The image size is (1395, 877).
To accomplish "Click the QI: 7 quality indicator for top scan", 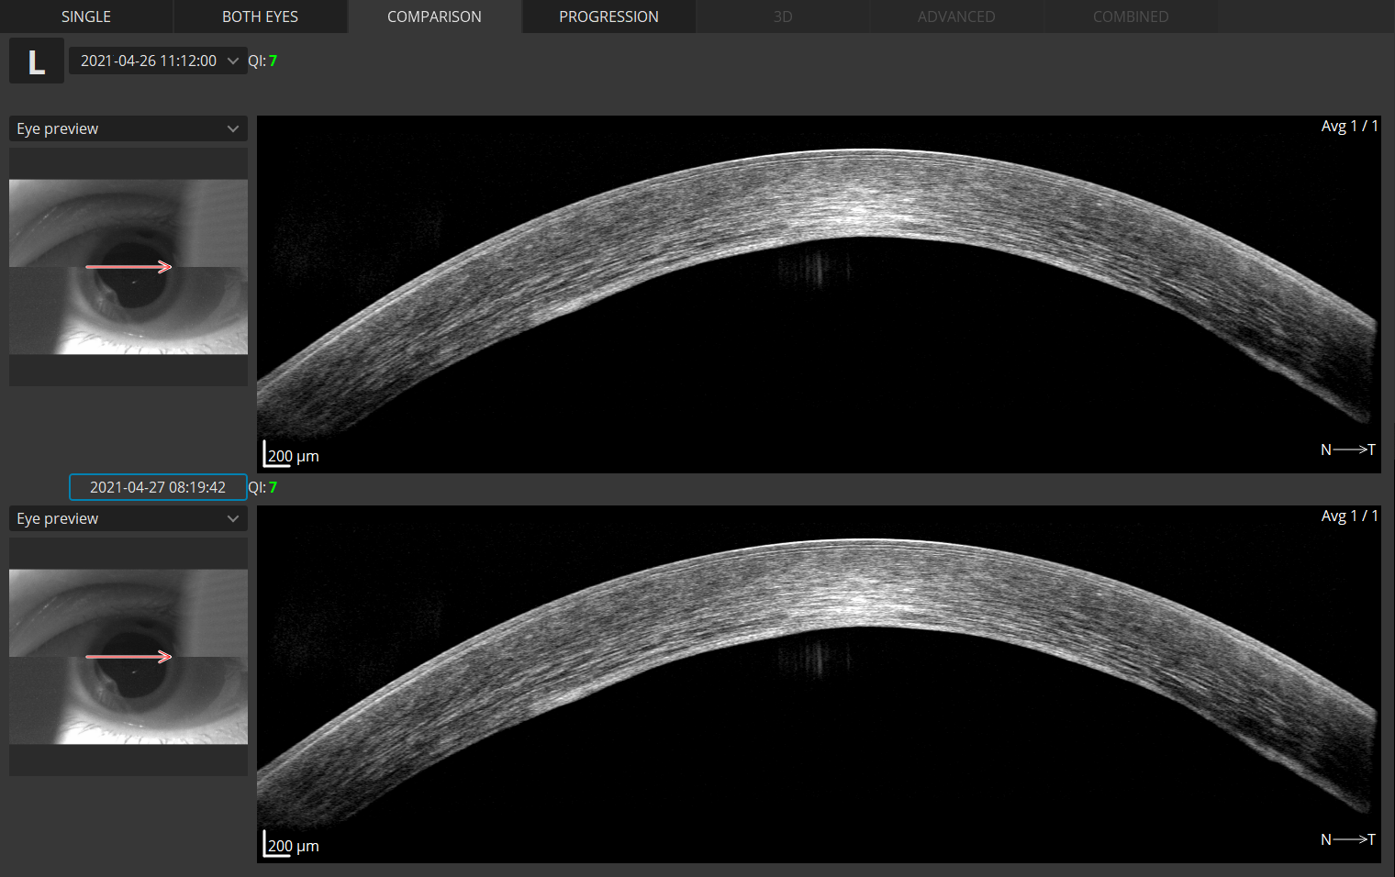I will pos(262,61).
